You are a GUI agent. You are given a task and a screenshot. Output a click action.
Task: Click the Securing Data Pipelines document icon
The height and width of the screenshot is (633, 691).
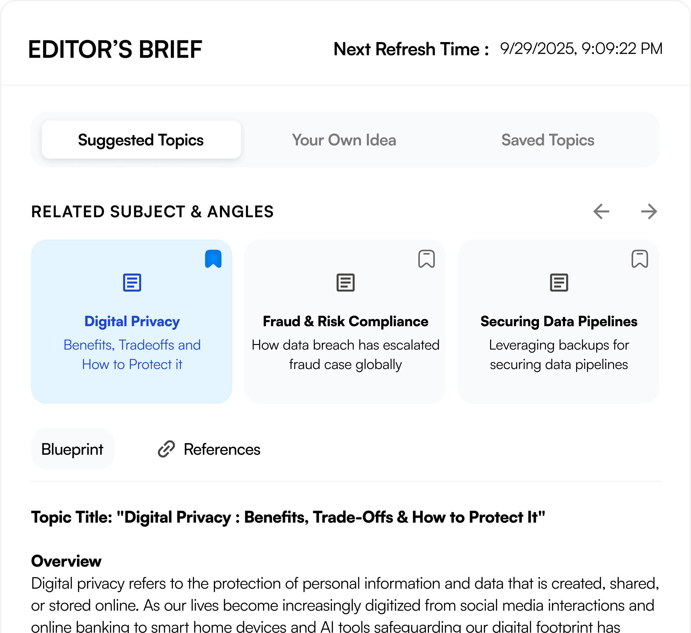click(559, 283)
